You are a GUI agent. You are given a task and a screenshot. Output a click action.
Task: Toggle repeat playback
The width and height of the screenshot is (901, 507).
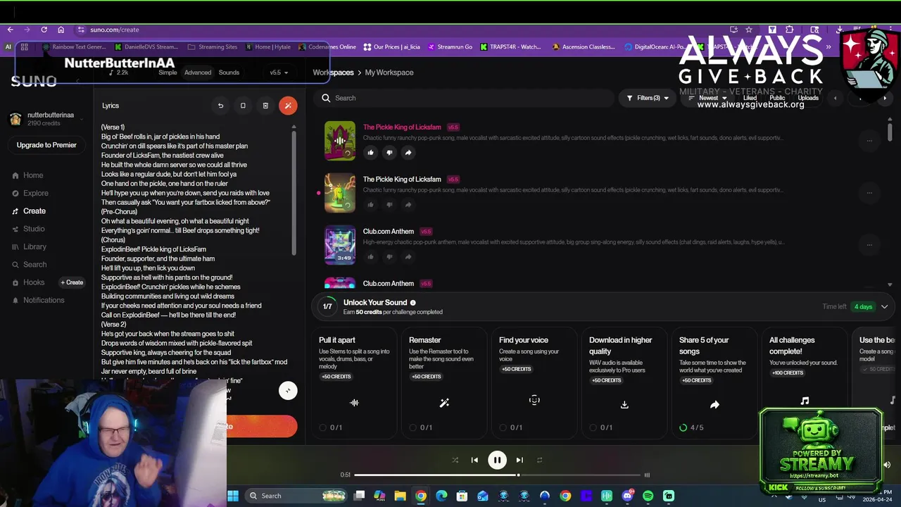[x=539, y=460]
